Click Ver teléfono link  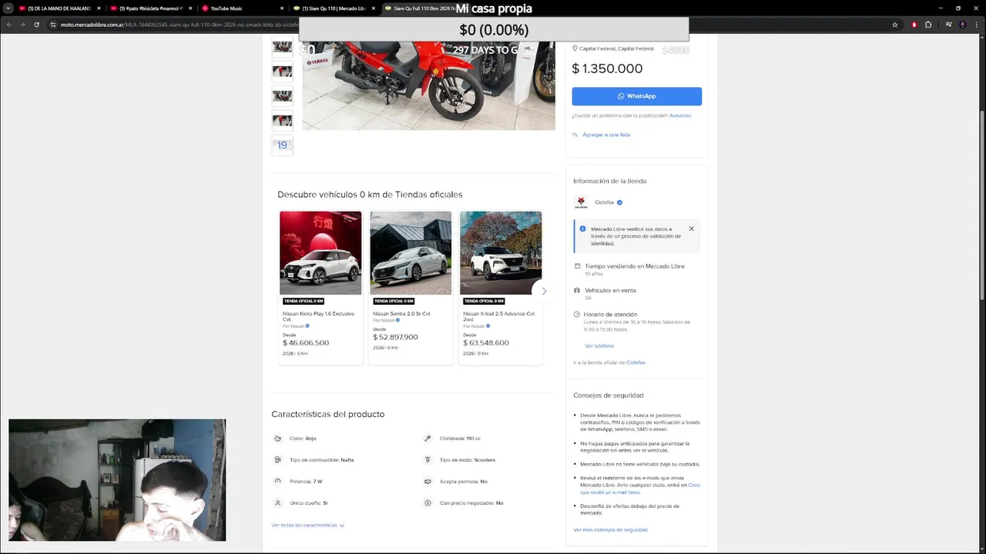(x=599, y=346)
